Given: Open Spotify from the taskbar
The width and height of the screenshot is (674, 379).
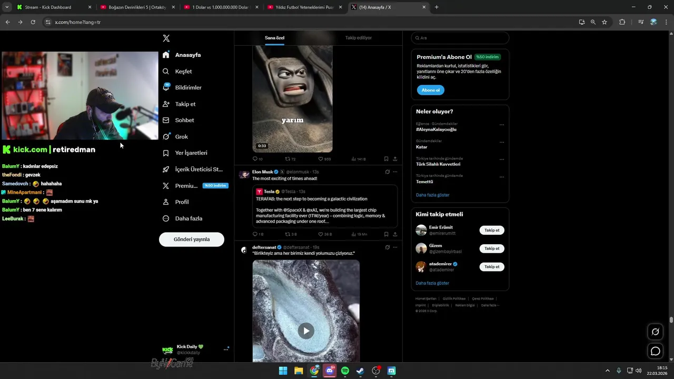Looking at the screenshot, I should point(345,371).
